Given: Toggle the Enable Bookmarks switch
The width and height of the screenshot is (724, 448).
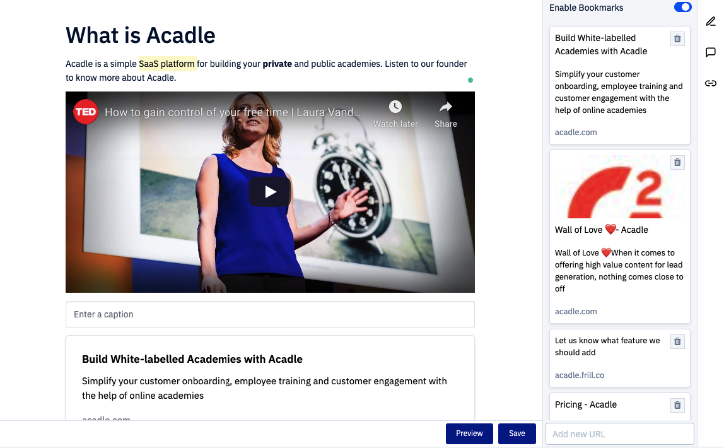Looking at the screenshot, I should pyautogui.click(x=682, y=8).
